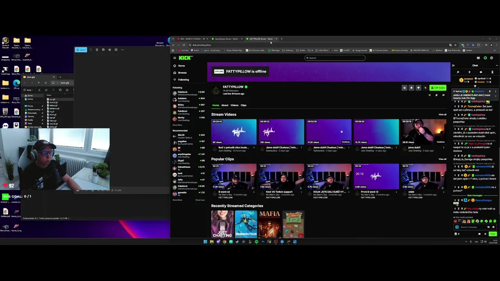Screen dimensions: 500x281
Task: View all Popular Clips
Action: (x=442, y=159)
